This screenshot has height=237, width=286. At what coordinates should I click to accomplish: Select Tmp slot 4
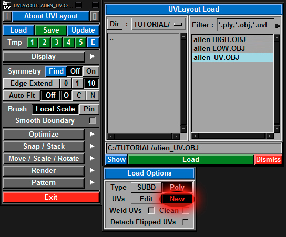click(68, 43)
